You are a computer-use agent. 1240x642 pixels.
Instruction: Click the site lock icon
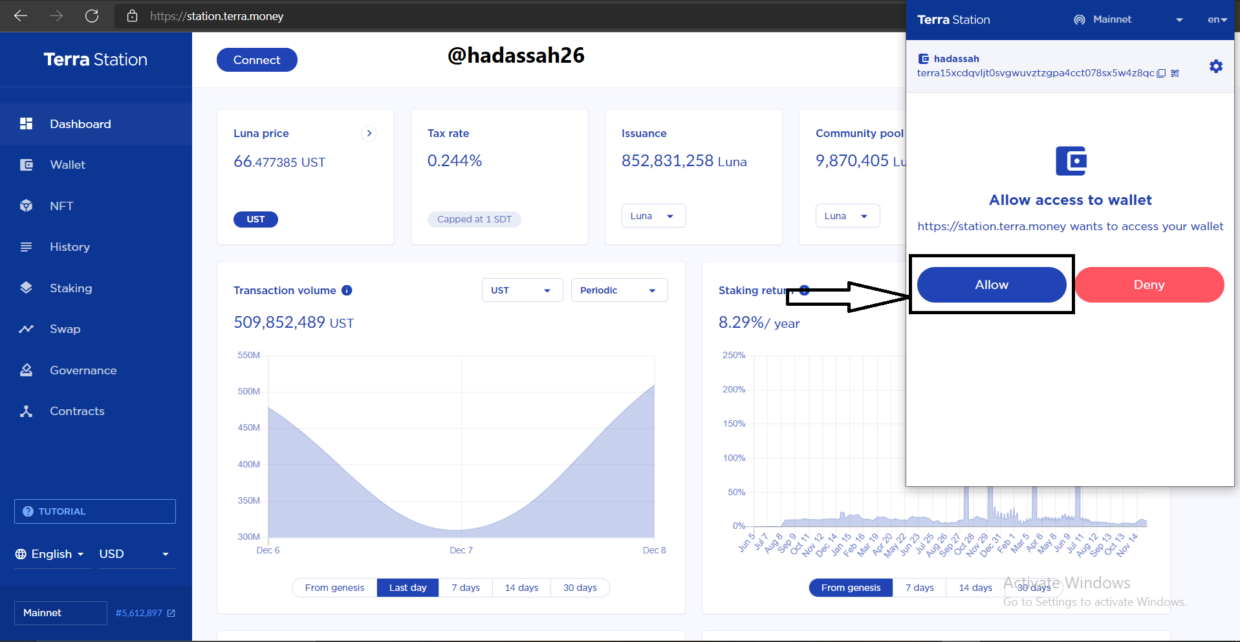point(132,16)
